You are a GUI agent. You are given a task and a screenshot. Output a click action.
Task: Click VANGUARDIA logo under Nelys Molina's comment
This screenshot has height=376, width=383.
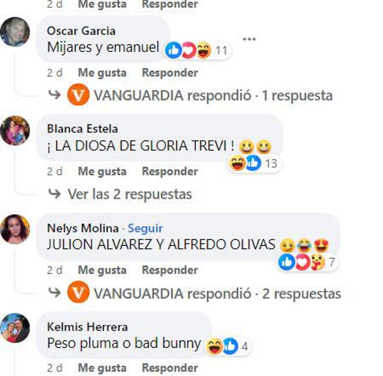click(78, 292)
